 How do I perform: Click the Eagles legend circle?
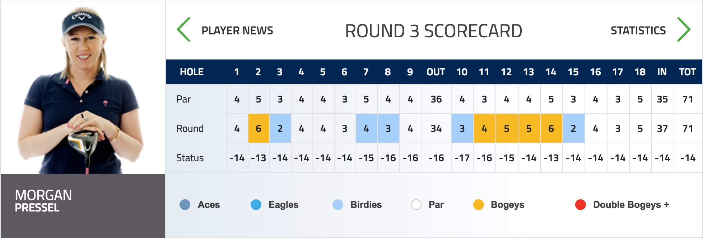(x=256, y=205)
